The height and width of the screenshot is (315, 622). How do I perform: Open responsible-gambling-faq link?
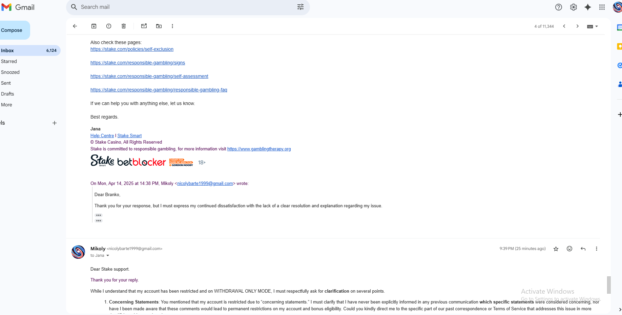pos(159,90)
